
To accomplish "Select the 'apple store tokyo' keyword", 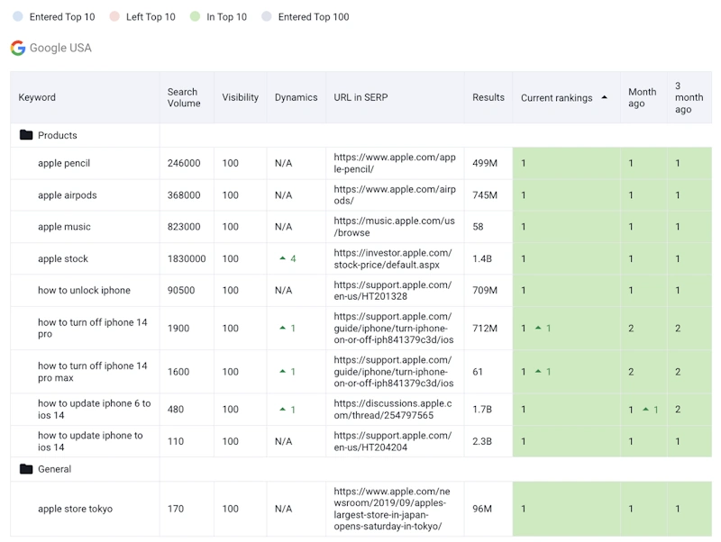I will tap(75, 509).
